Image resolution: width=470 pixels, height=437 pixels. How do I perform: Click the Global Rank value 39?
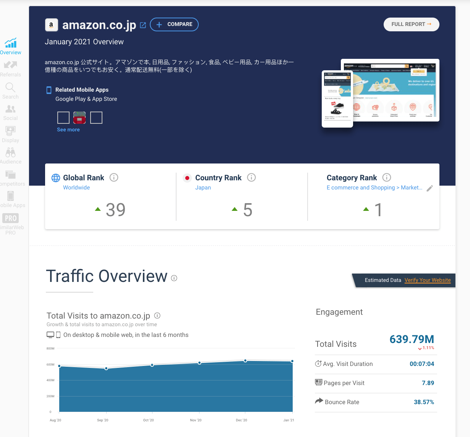(115, 210)
